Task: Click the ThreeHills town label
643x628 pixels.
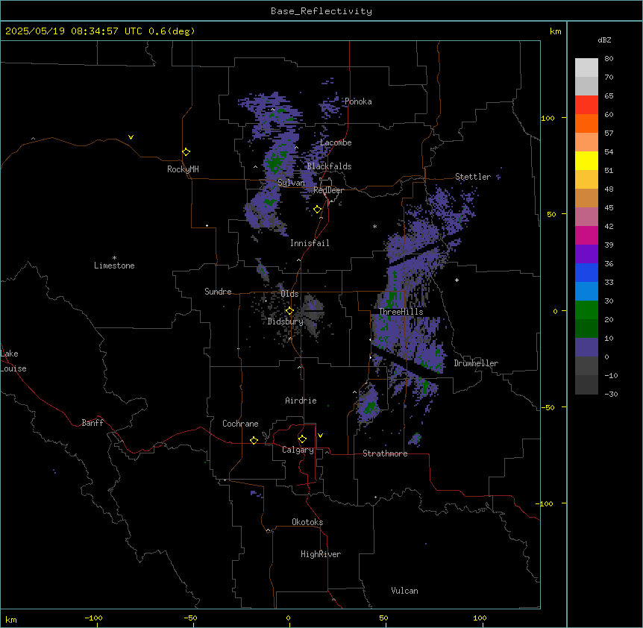Action: [401, 312]
